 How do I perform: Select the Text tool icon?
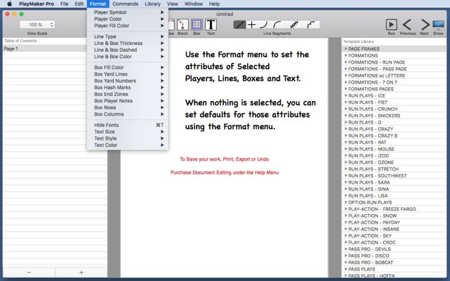click(x=210, y=25)
